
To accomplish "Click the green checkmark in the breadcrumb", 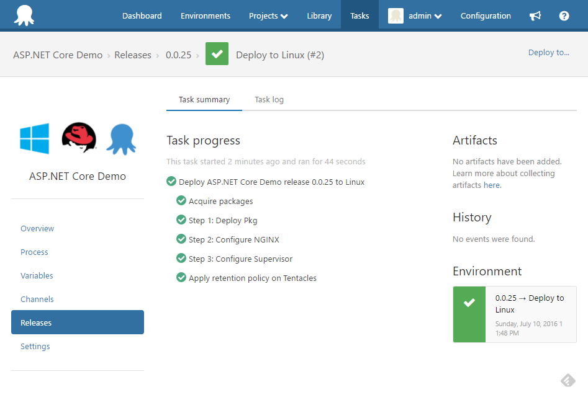I will [217, 54].
